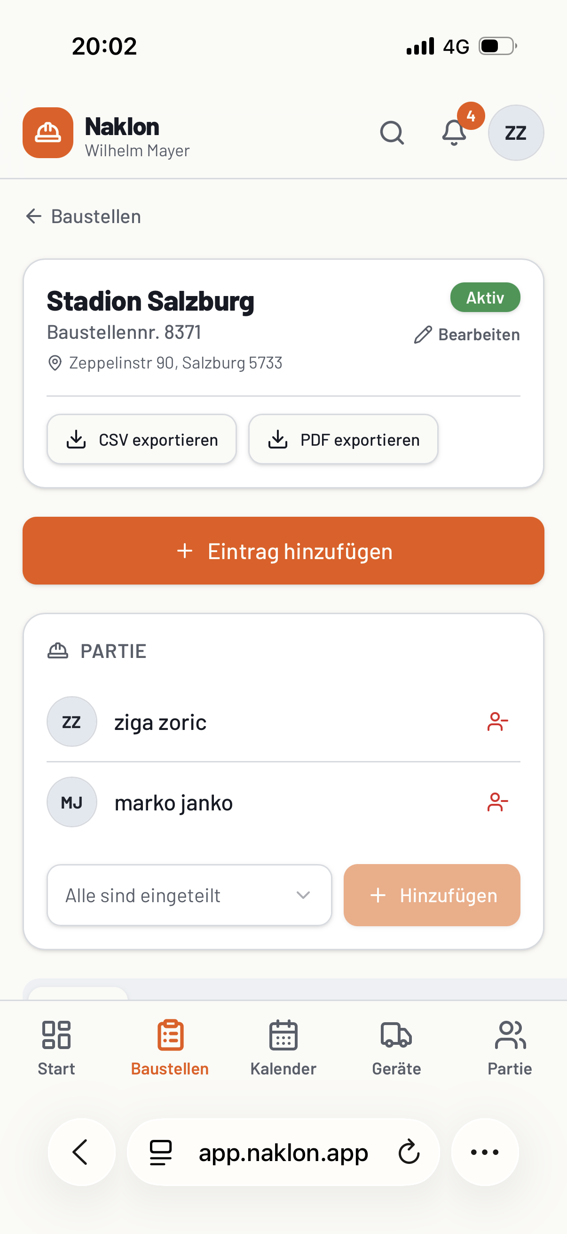Open the search magnifier icon

[392, 133]
